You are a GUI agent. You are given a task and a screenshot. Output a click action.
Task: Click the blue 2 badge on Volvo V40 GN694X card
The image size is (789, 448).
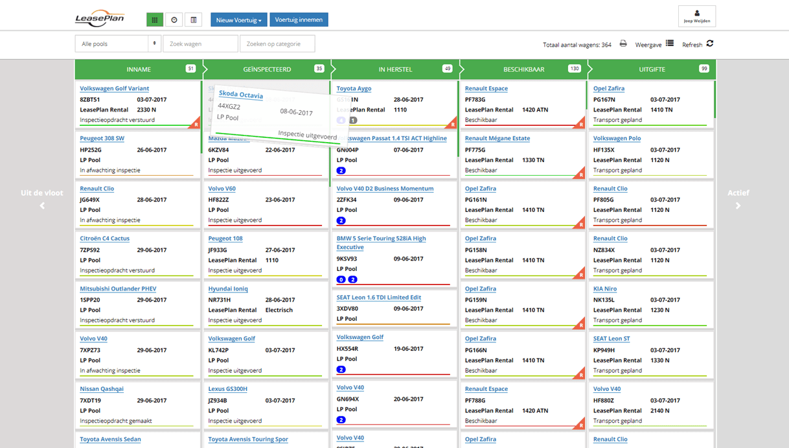point(341,420)
